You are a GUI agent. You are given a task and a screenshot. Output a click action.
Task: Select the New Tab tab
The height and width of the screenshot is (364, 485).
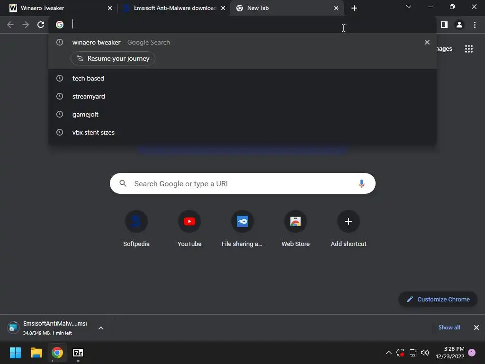click(286, 8)
